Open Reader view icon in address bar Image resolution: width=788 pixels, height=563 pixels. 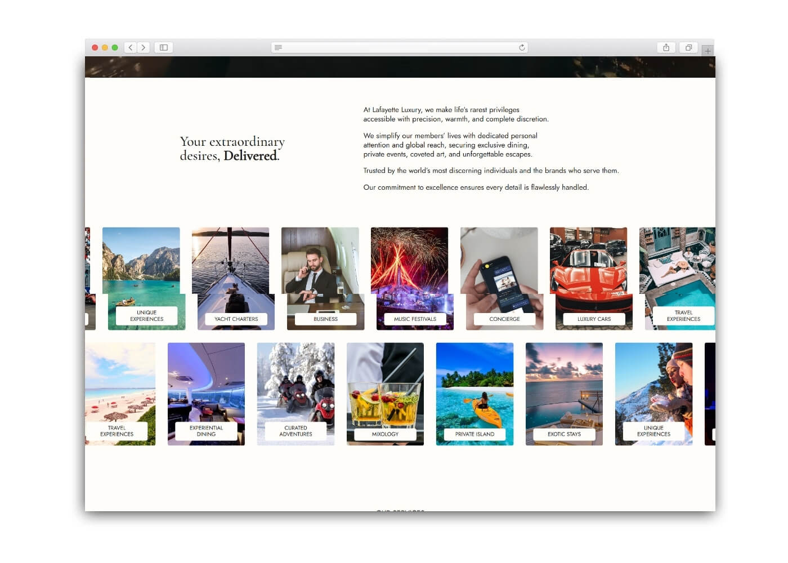point(278,47)
